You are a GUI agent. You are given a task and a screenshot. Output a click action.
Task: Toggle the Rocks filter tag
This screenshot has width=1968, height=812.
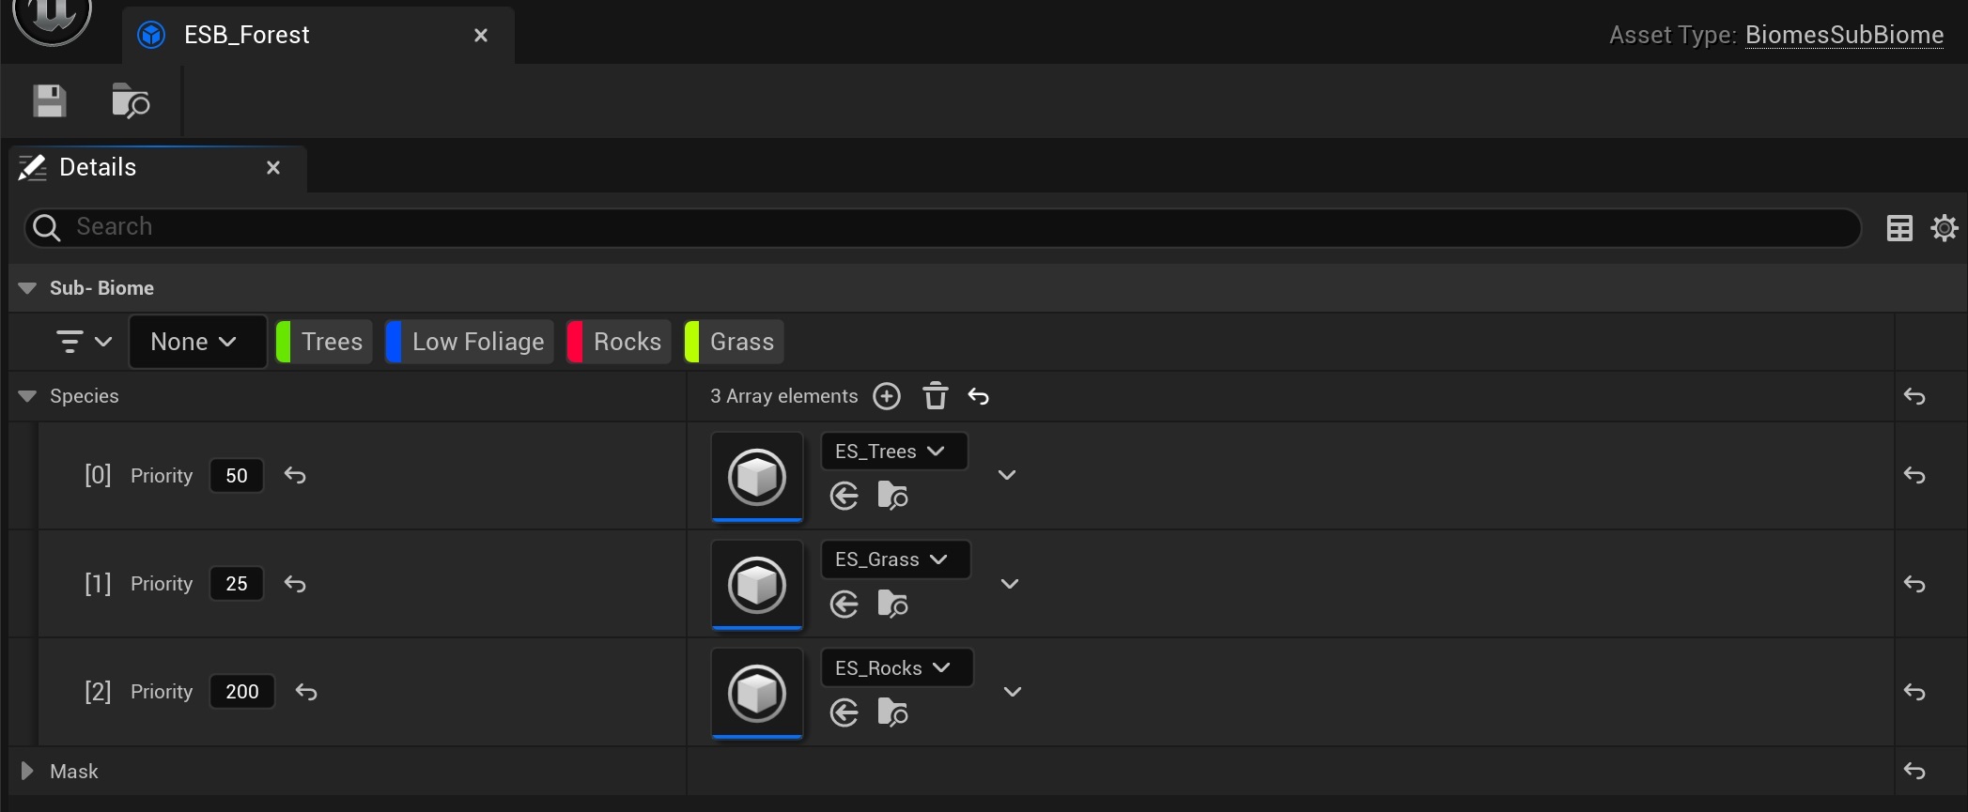618,342
